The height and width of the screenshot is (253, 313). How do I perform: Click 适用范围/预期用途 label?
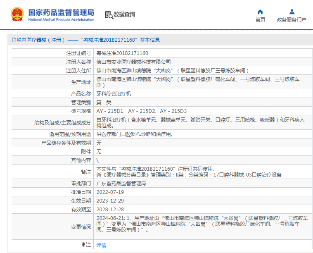tap(70, 134)
